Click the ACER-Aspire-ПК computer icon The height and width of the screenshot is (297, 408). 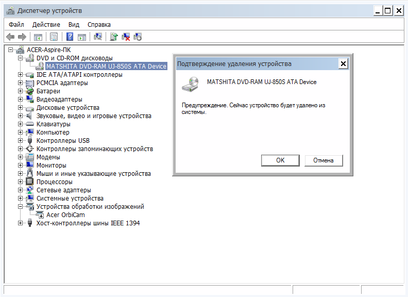pos(20,49)
